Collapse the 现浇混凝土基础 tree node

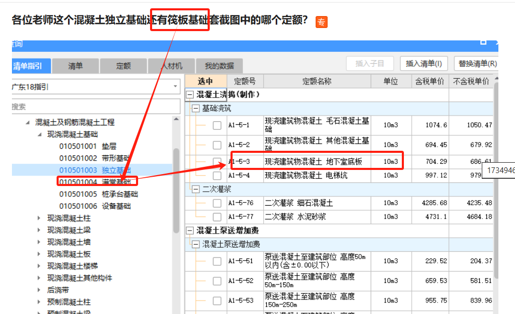tap(40, 134)
